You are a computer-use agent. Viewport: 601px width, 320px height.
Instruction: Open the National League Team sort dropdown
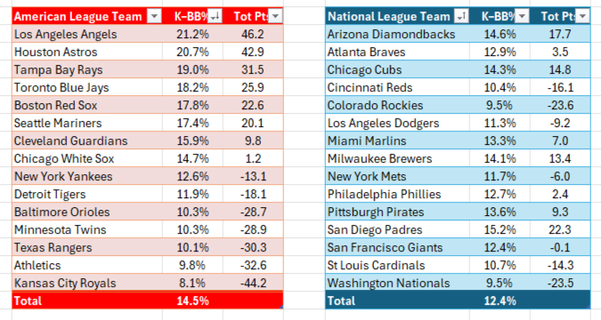coord(461,17)
